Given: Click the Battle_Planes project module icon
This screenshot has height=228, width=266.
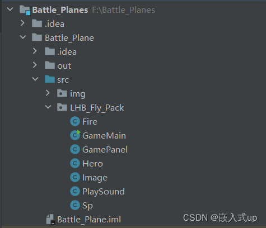Looking at the screenshot, I should pyautogui.click(x=25, y=10).
